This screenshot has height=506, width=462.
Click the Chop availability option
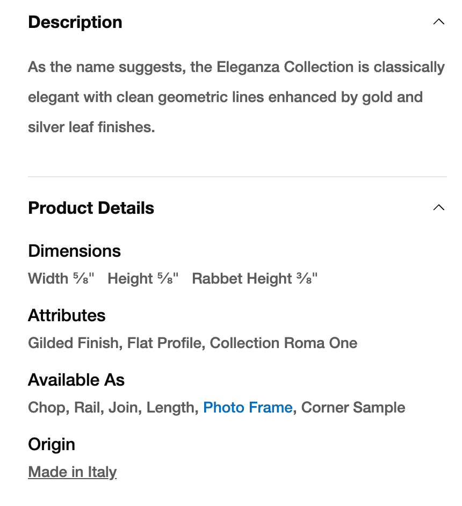tap(47, 408)
